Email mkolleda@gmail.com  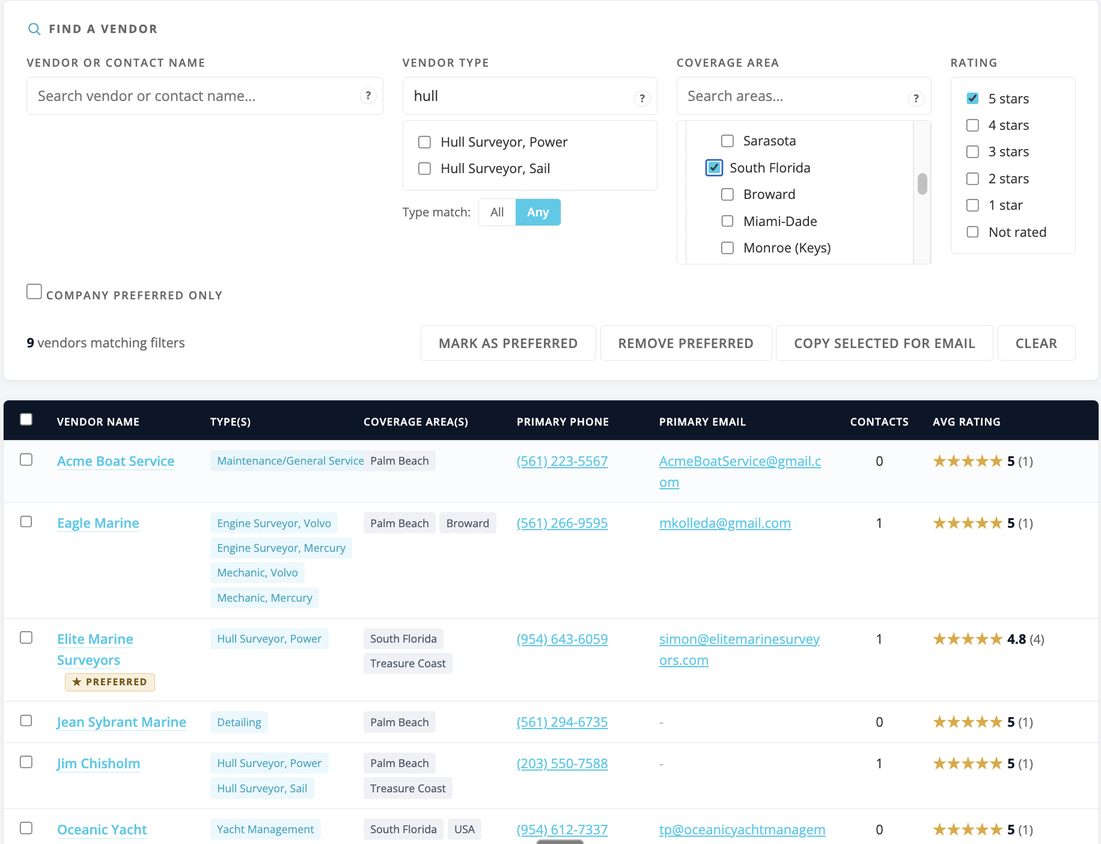(x=725, y=523)
